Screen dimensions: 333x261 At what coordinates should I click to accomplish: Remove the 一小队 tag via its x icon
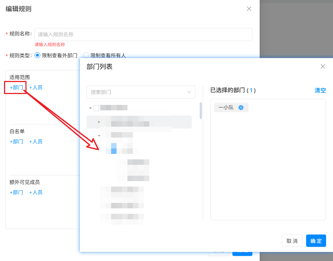240,107
